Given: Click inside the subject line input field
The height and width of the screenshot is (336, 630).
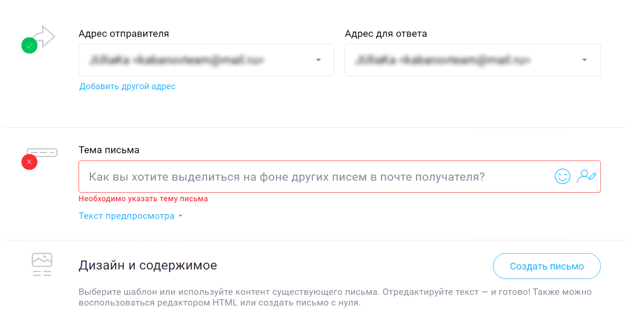Looking at the screenshot, I should [x=278, y=177].
